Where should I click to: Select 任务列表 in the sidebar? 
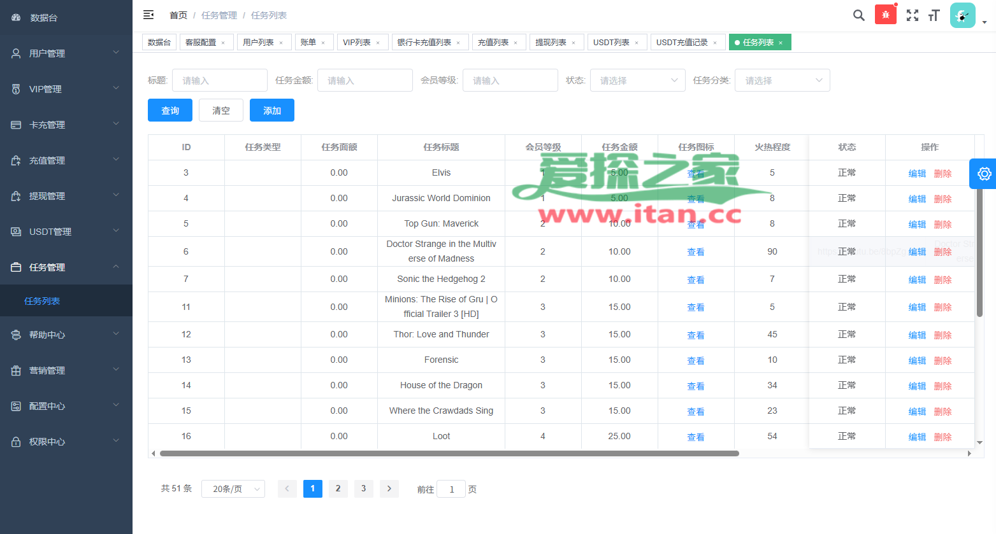tap(42, 301)
